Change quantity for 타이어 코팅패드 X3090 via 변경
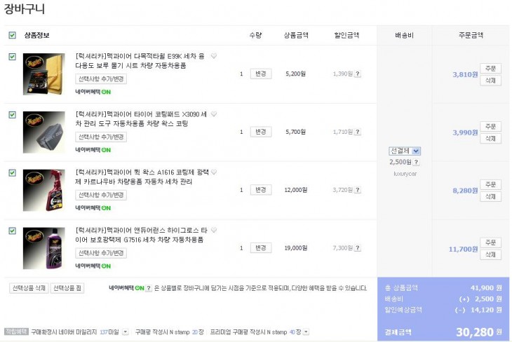The height and width of the screenshot is (342, 512). (x=261, y=132)
